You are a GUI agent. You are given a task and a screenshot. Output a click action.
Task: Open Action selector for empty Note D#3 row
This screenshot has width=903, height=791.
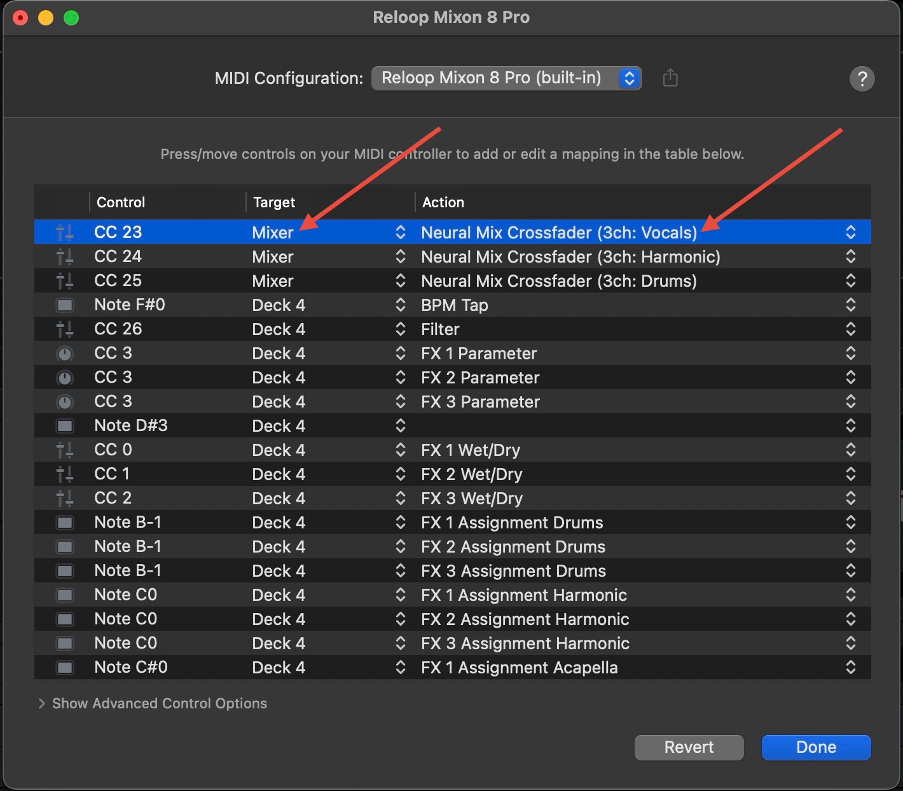850,426
